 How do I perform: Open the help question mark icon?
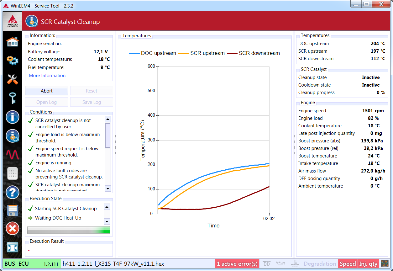coord(13,192)
